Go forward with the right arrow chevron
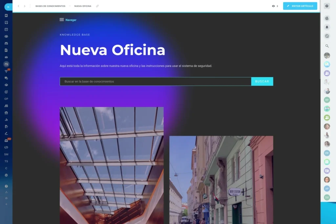This screenshot has height=224, width=336. coord(25,6)
